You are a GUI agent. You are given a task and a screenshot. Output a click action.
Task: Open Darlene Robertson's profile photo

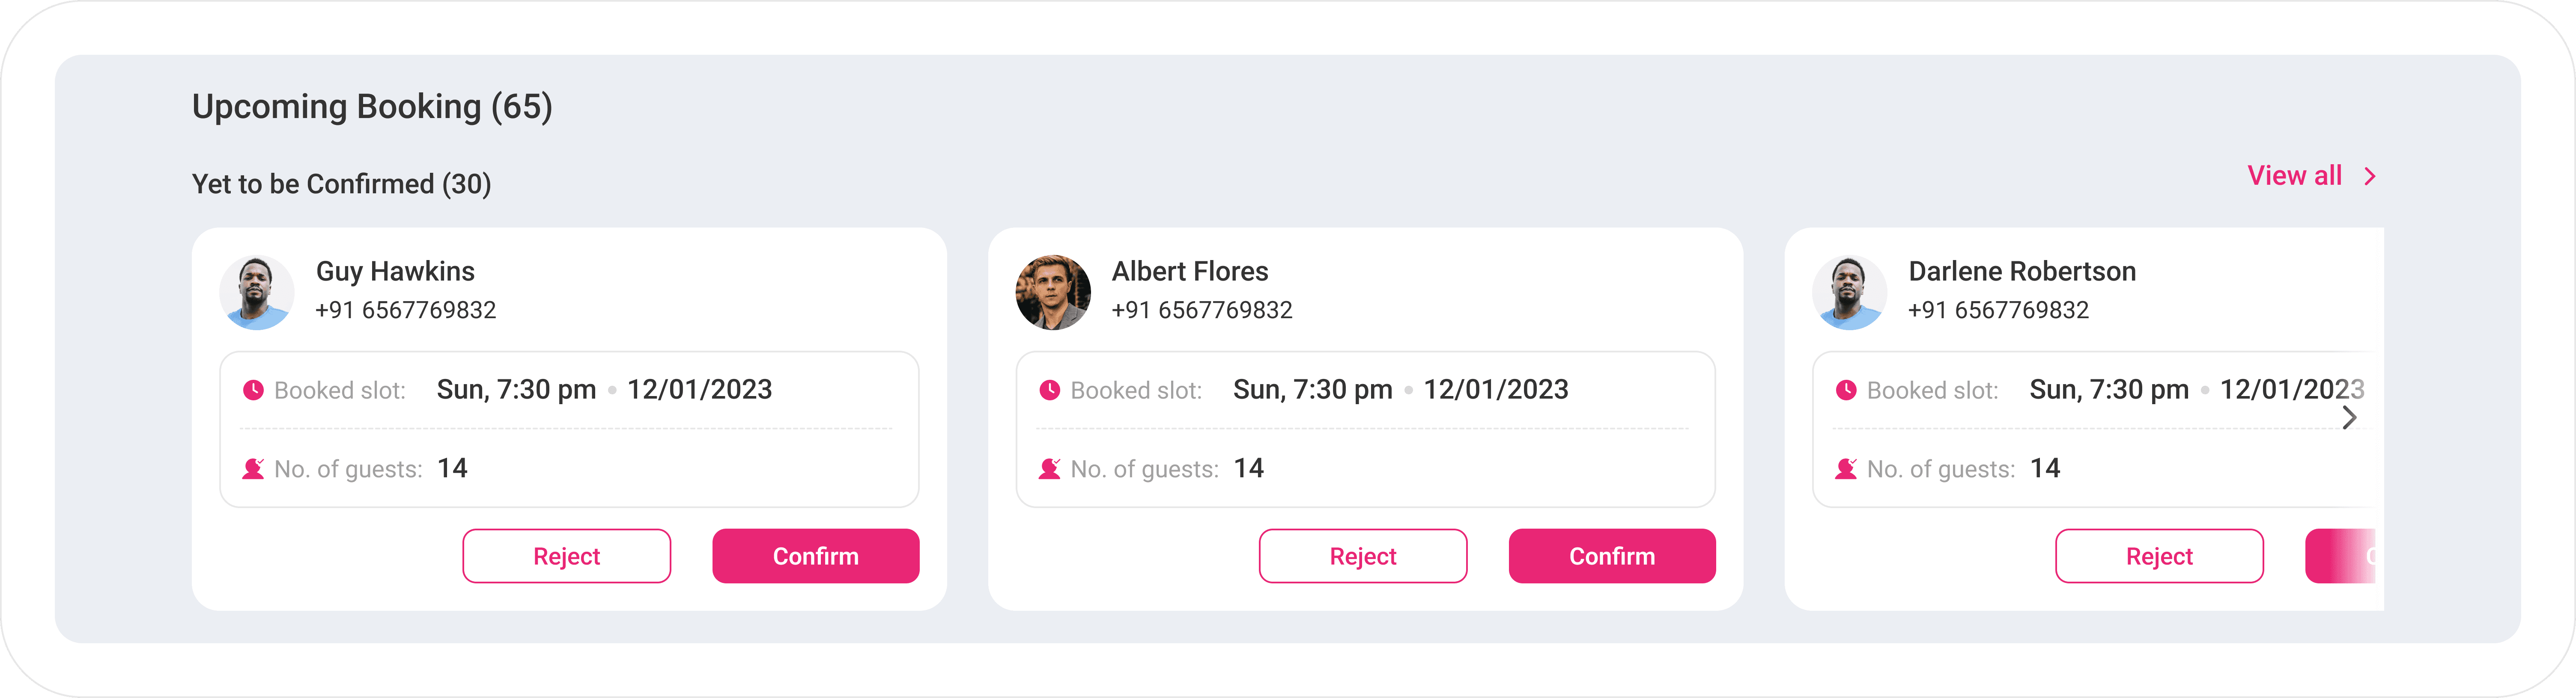[1849, 293]
